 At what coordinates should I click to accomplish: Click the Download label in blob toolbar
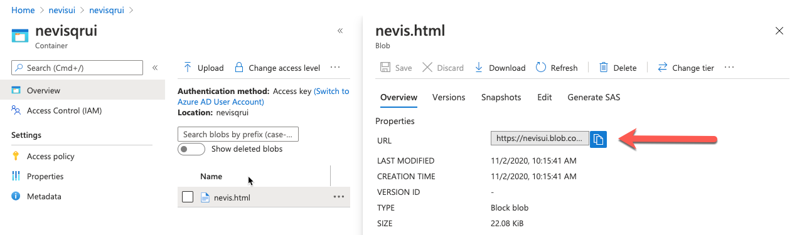click(x=507, y=68)
